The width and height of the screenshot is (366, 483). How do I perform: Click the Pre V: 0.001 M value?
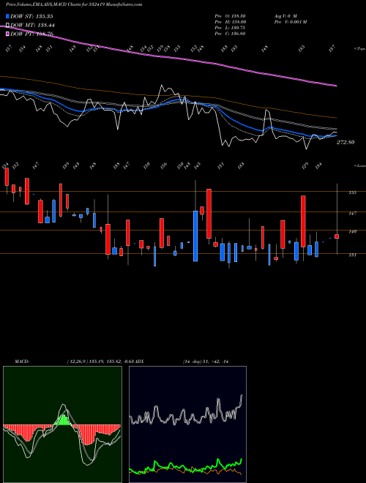click(290, 22)
